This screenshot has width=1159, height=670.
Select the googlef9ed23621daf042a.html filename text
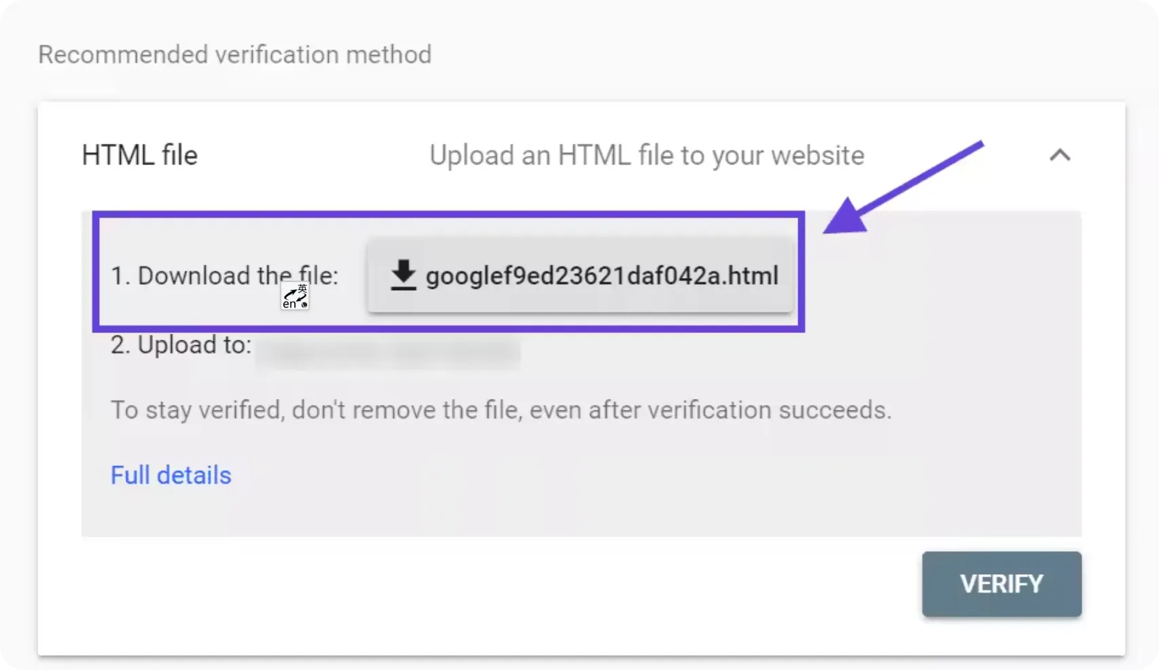pyautogui.click(x=602, y=275)
